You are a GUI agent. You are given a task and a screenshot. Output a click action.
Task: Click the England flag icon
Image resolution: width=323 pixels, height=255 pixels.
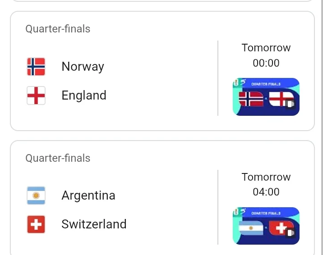coord(36,96)
